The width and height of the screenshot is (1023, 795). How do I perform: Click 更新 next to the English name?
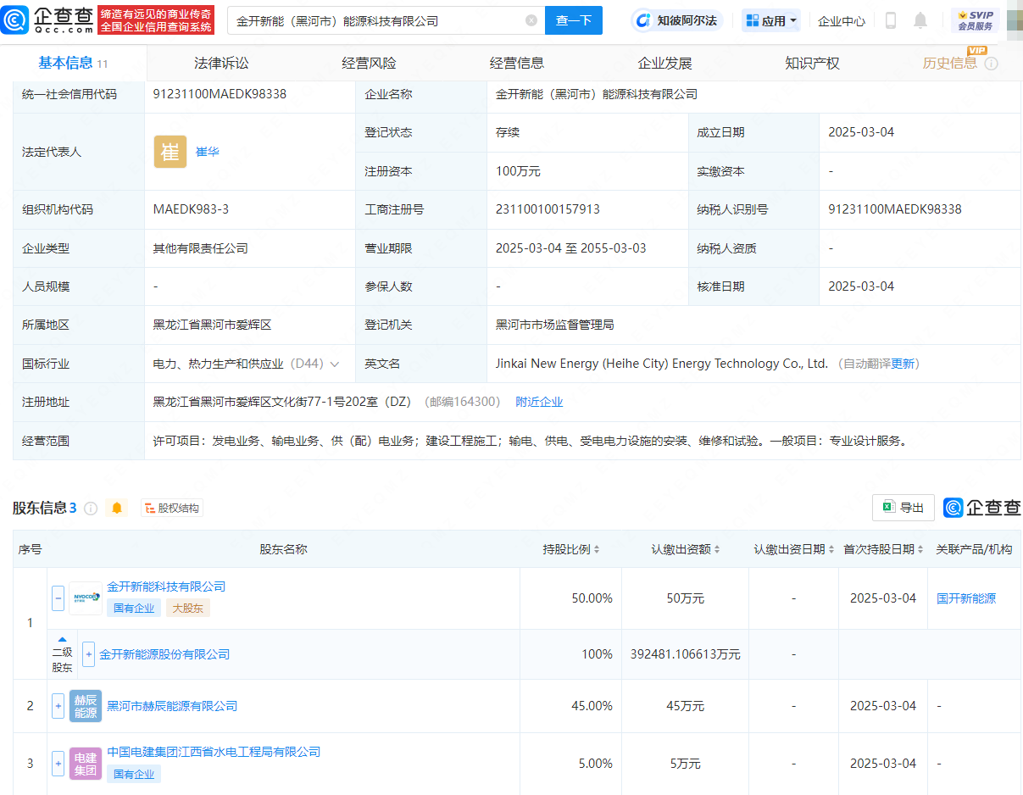903,364
